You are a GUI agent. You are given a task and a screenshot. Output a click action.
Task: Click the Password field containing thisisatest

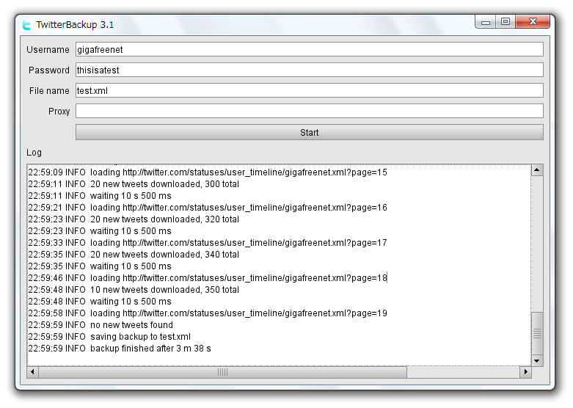309,70
